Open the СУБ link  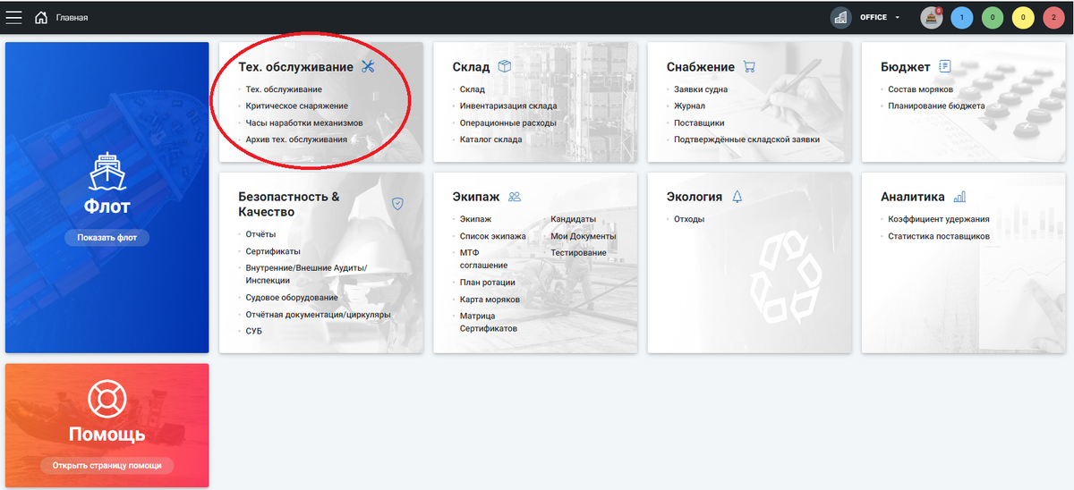254,331
